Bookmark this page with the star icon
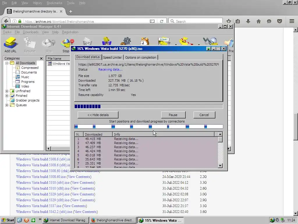This screenshot has width=298, height=224. point(229,21)
